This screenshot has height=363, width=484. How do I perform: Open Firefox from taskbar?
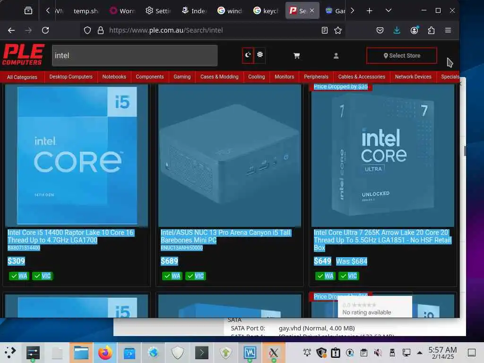[105, 353]
